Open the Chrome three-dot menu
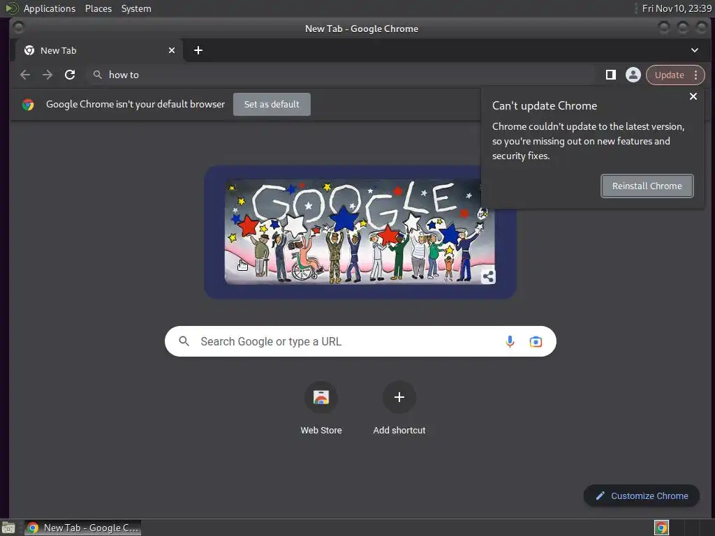 coord(696,75)
